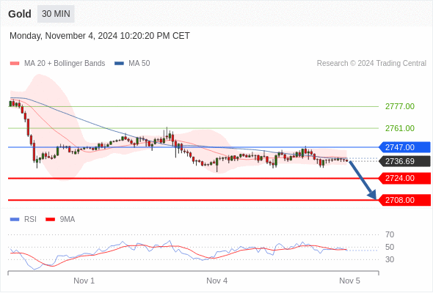Click the RSI 50 level label

(x=390, y=247)
